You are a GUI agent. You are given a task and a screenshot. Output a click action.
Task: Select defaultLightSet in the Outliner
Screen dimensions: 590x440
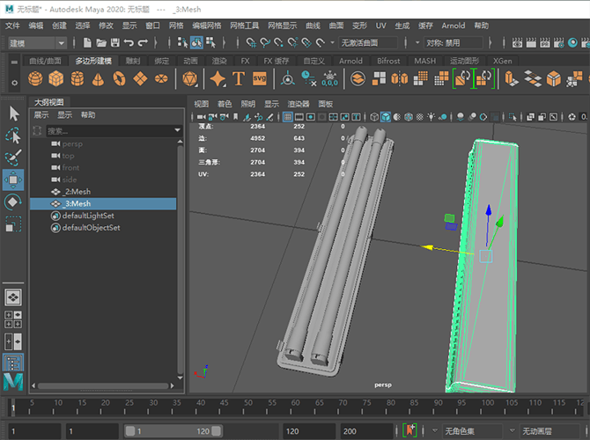coord(88,216)
